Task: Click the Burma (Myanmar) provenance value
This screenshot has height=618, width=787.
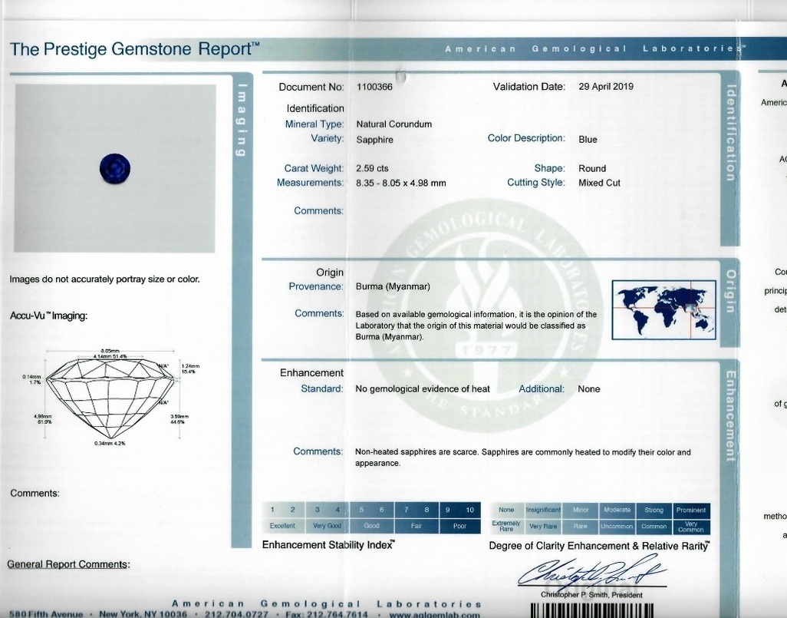Action: pos(393,286)
